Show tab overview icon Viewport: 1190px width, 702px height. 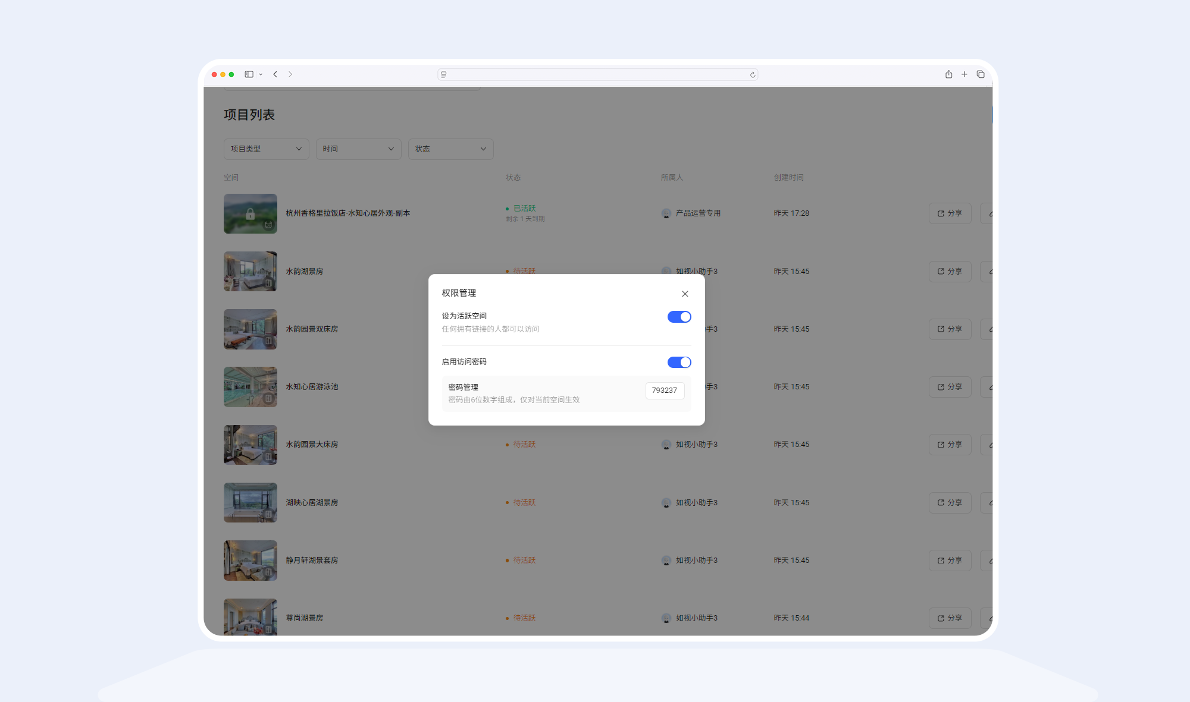pos(981,74)
